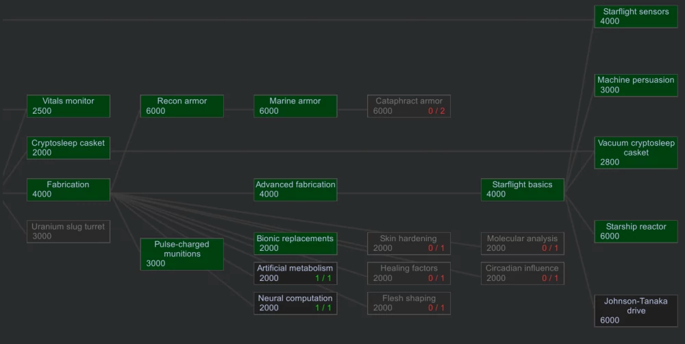This screenshot has height=344, width=685.
Task: Click the Artificial metabolism research node
Action: (295, 273)
